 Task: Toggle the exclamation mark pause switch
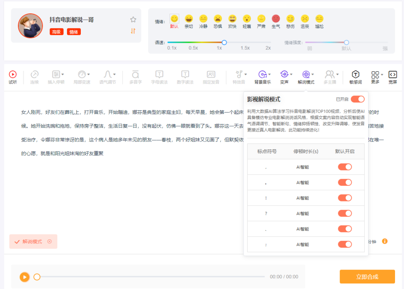[x=345, y=198]
